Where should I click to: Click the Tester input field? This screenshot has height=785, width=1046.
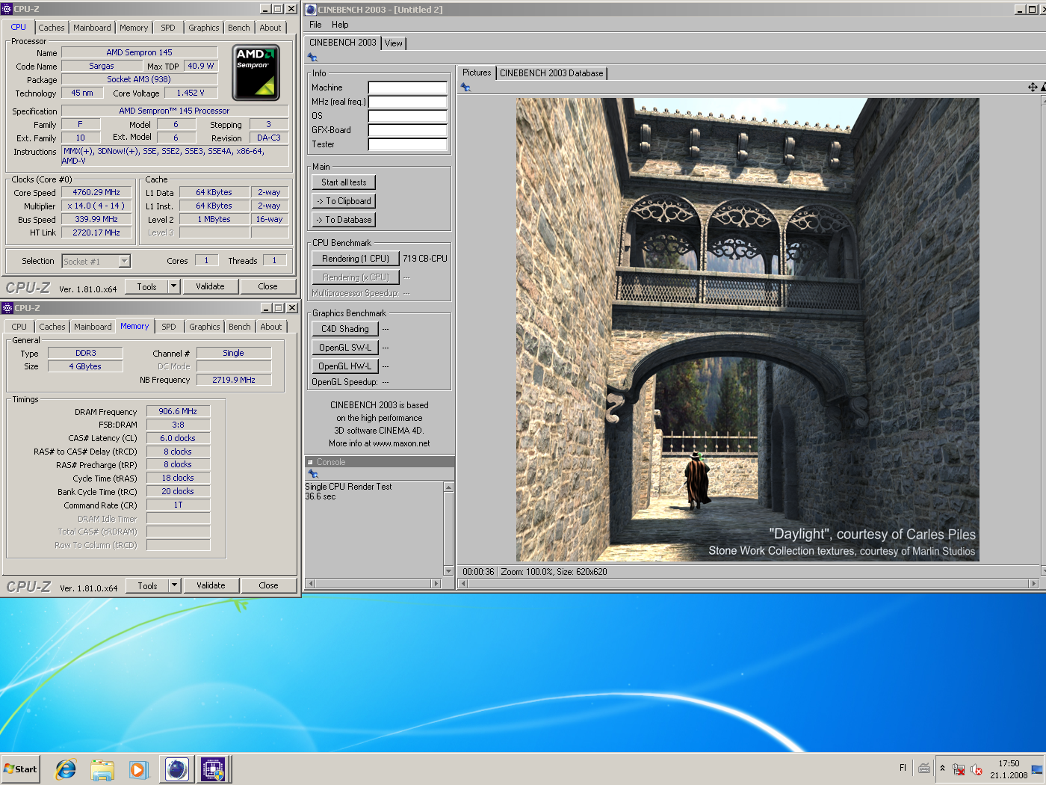tap(408, 144)
